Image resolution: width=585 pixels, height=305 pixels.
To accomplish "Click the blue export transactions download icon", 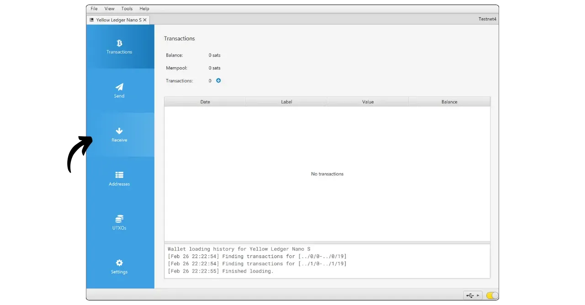I will pos(218,80).
